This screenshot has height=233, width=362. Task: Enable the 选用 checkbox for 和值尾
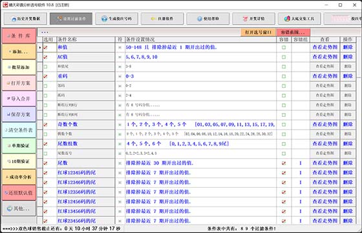pyautogui.click(x=45, y=67)
